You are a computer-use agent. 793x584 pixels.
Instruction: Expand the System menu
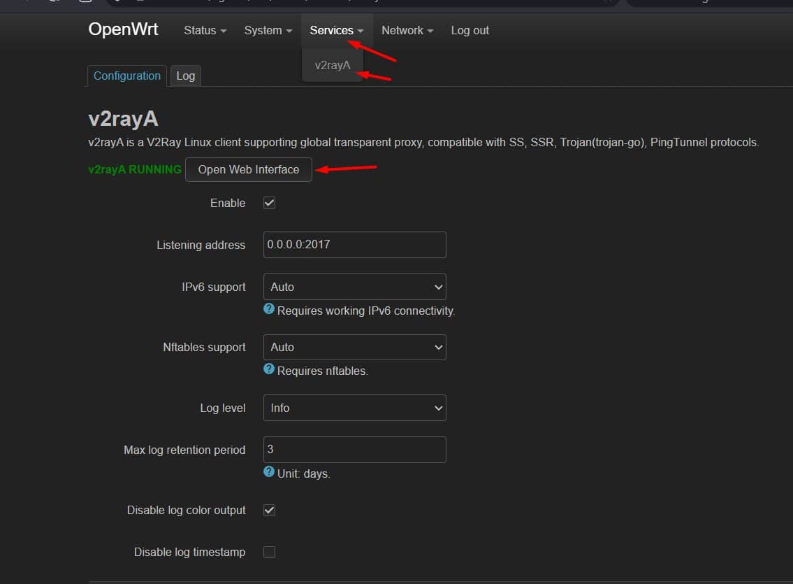pyautogui.click(x=267, y=30)
